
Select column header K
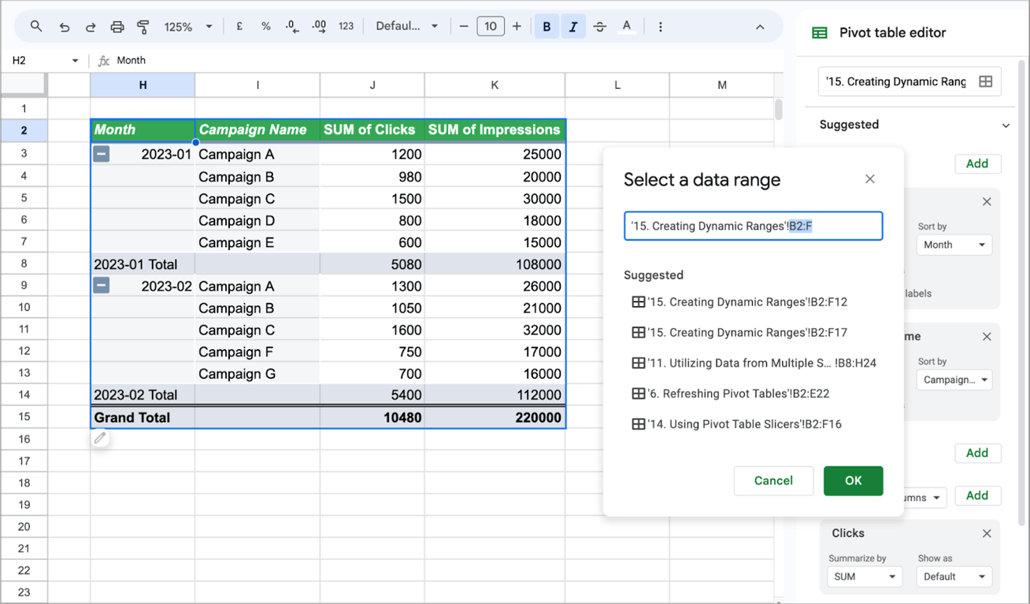tap(495, 85)
